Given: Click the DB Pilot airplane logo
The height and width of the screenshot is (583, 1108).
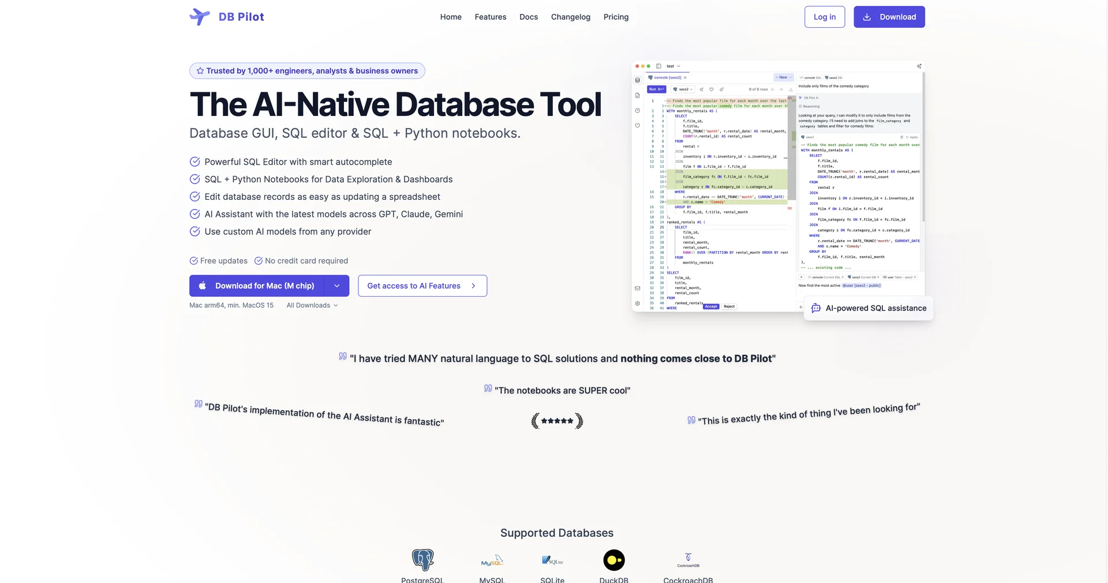Looking at the screenshot, I should point(200,17).
